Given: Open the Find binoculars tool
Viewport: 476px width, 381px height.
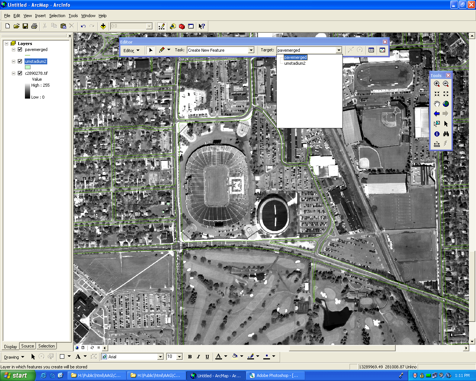Looking at the screenshot, I should tap(446, 134).
